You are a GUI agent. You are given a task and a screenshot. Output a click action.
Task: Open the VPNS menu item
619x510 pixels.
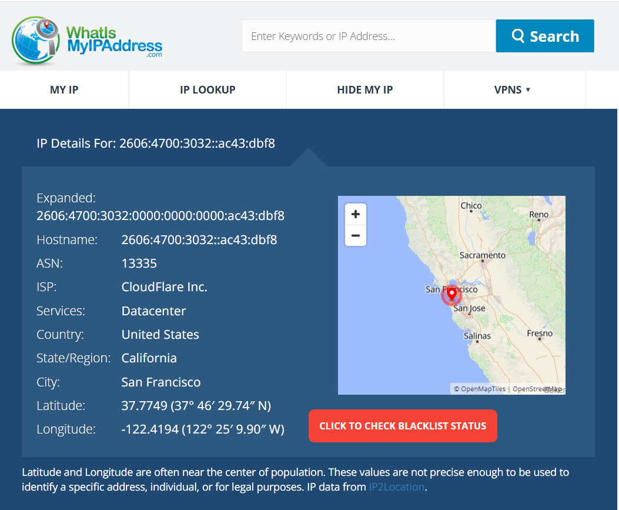pos(512,89)
